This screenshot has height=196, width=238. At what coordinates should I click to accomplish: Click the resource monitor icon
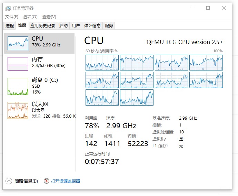tap(47, 181)
